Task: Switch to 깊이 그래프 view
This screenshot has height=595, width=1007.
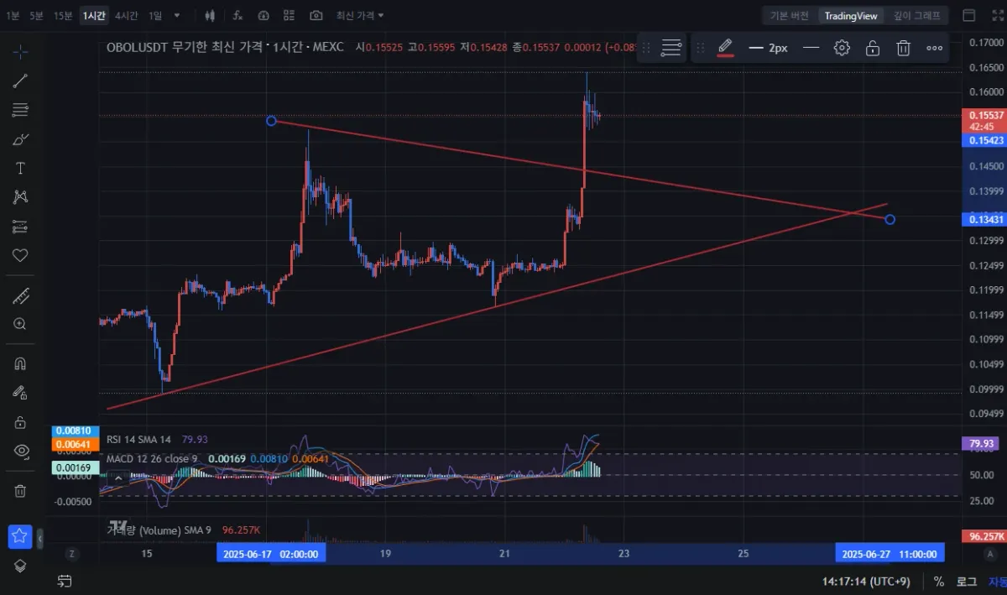Action: pos(917,15)
